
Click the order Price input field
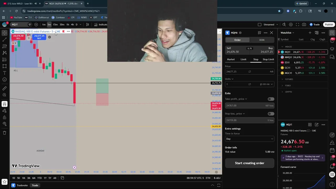pos(250,71)
